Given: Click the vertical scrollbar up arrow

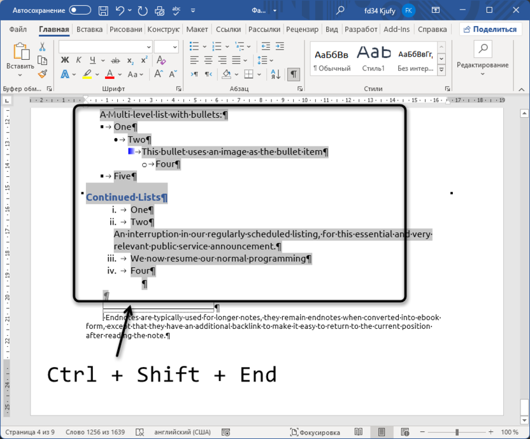Looking at the screenshot, I should click(524, 113).
